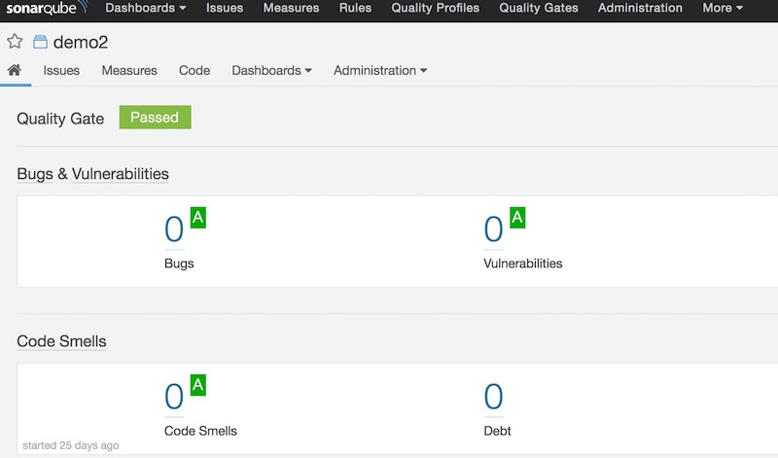Go to the project home icon tab
Viewport: 778px width, 458px height.
(x=15, y=70)
